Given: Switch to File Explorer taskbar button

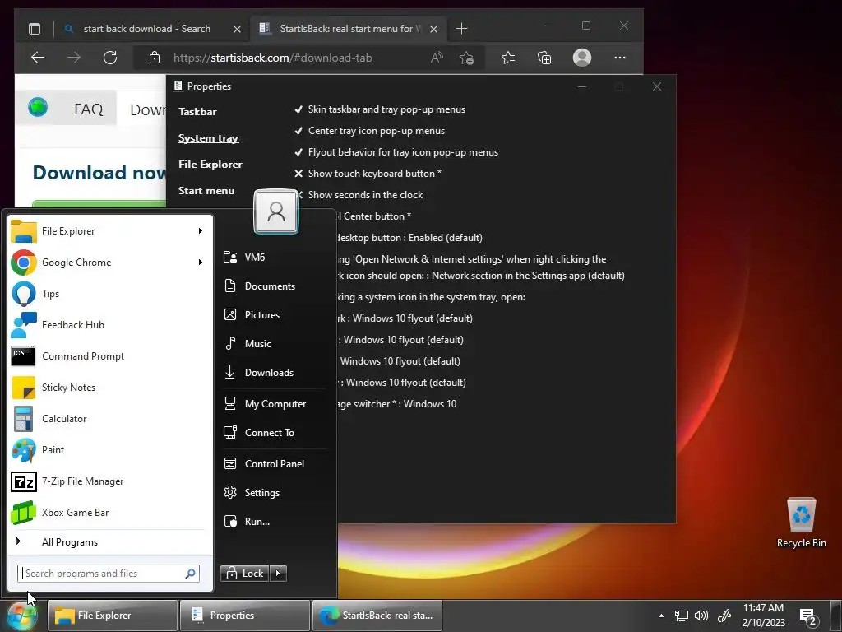Looking at the screenshot, I should click(x=113, y=616).
